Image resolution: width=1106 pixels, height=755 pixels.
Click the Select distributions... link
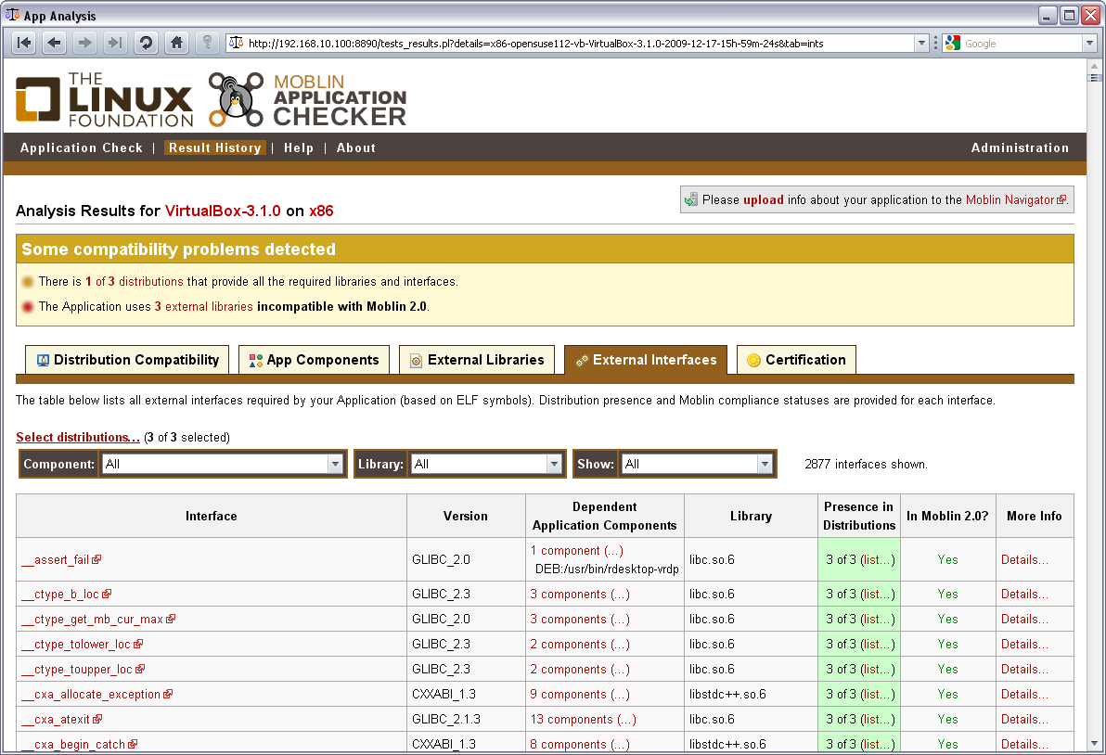click(78, 437)
